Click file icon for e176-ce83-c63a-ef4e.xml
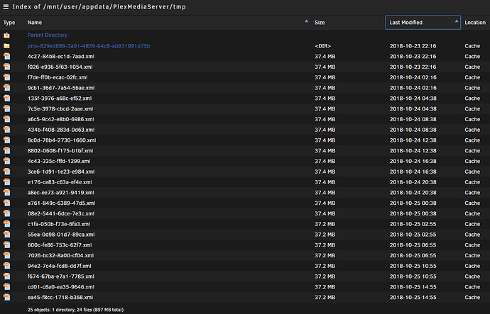Screen dimensions: 490x314 pos(6,182)
